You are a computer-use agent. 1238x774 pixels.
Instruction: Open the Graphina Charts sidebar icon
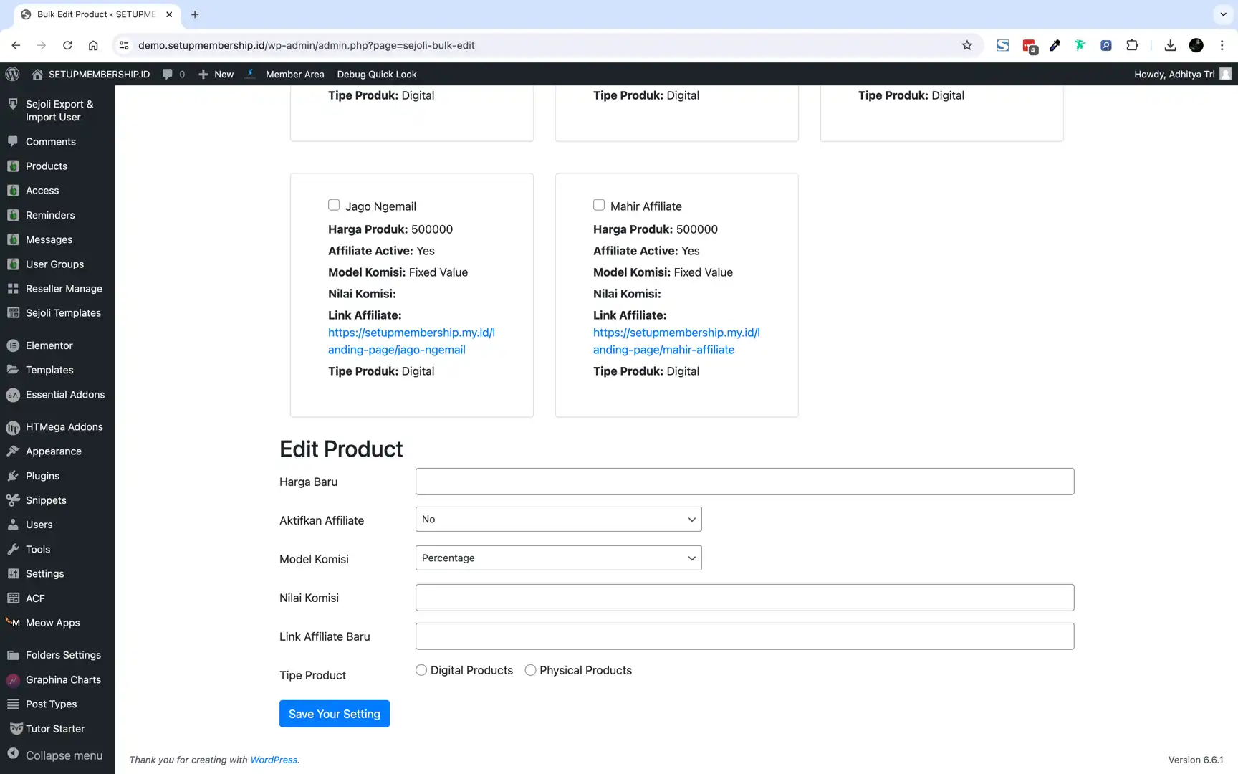(13, 679)
